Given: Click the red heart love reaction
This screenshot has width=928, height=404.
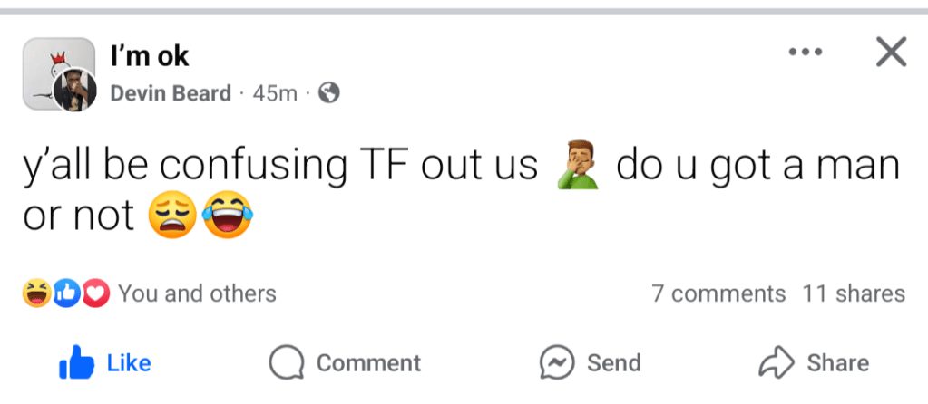Looking at the screenshot, I should point(96,293).
